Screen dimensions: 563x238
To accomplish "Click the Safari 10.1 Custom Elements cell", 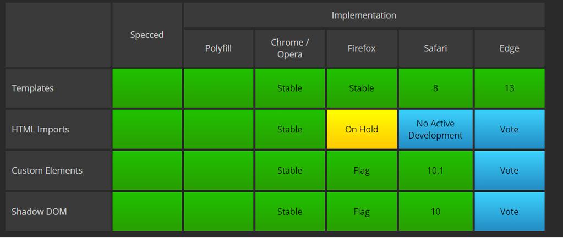I will (x=435, y=170).
